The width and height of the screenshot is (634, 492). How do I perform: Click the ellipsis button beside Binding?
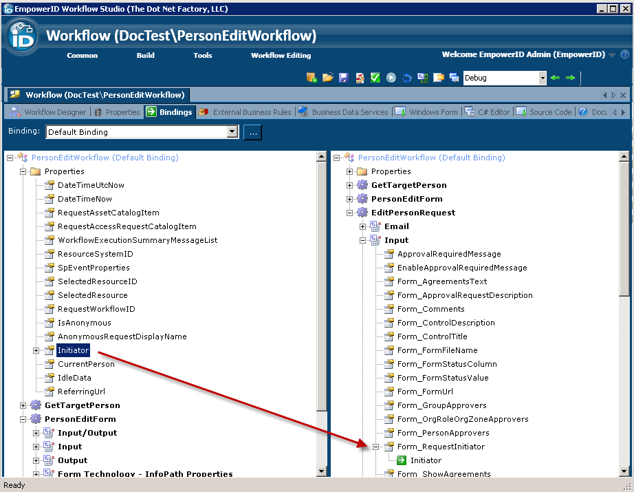[x=252, y=132]
